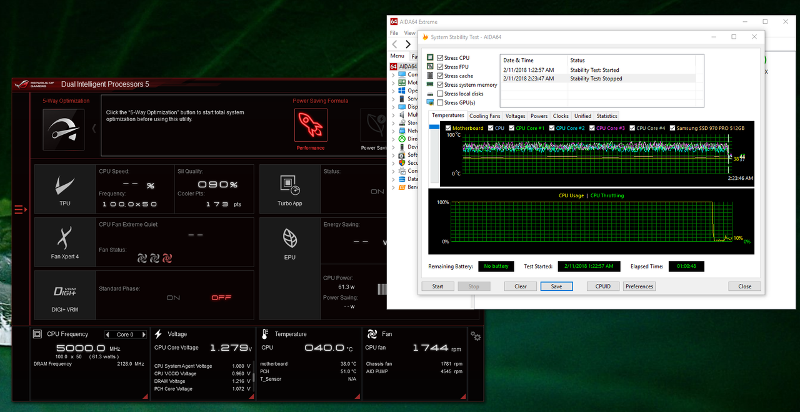Expand the Operating System tree node
The height and width of the screenshot is (412, 800).
(x=394, y=91)
